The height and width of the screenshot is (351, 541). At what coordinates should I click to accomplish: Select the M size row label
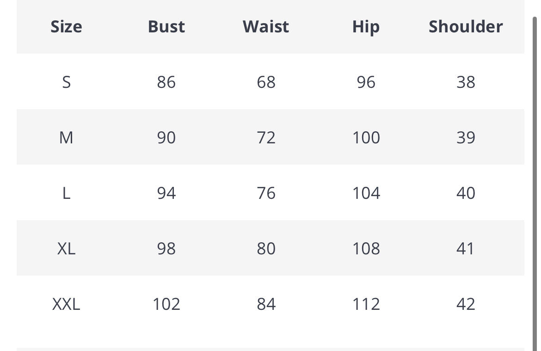tap(66, 138)
